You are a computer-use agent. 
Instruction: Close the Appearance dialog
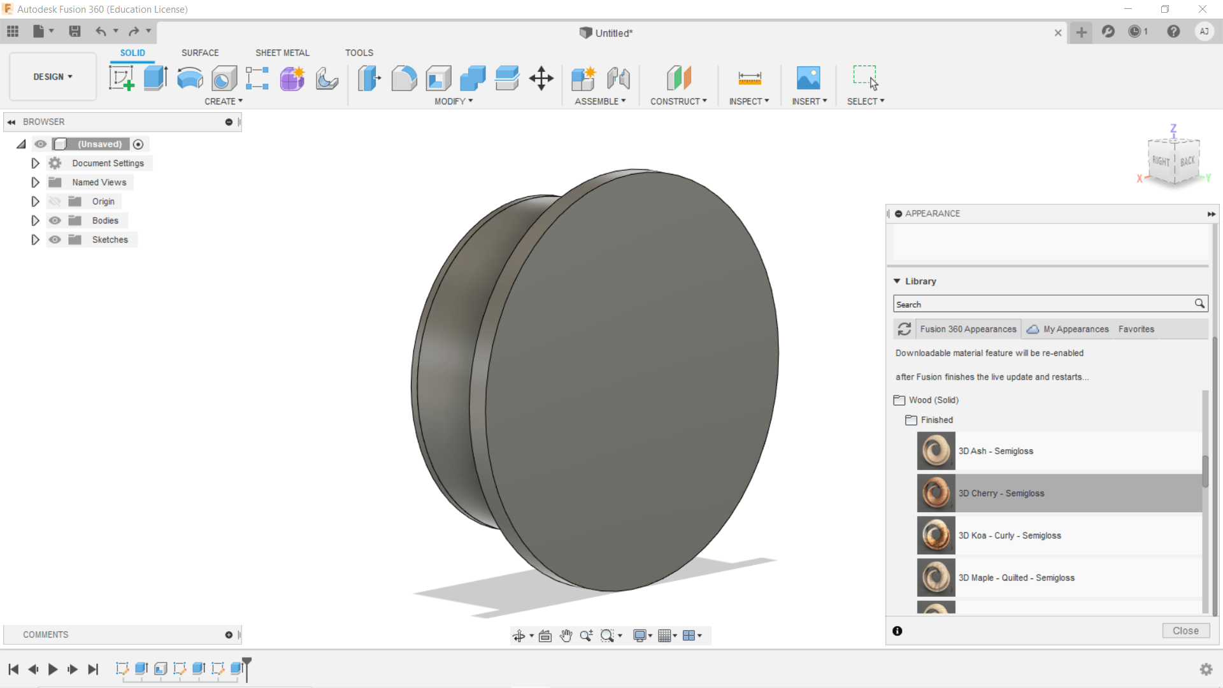1185,631
